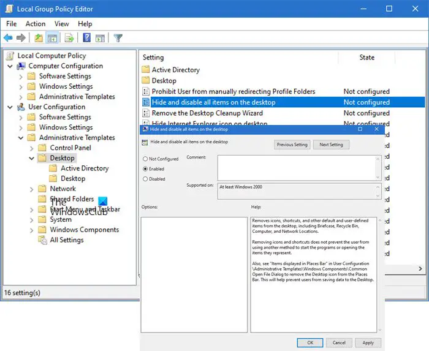Expand the Network folder node
The image size is (429, 351).
[32, 189]
